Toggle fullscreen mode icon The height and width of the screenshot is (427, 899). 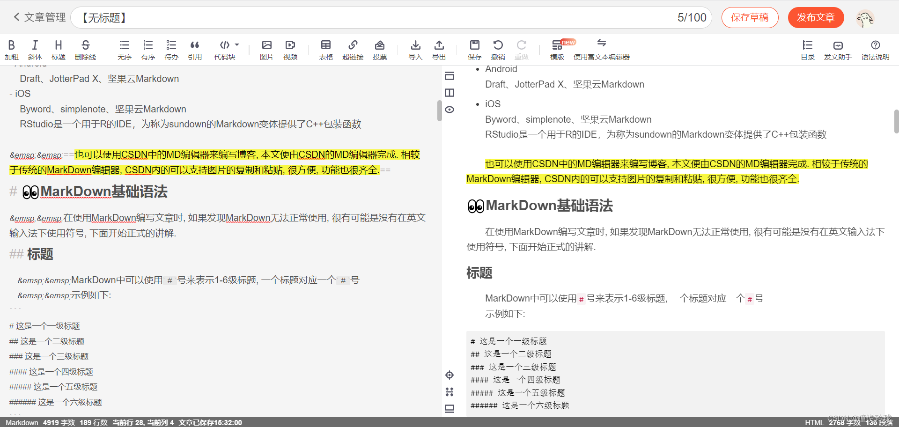[x=449, y=392]
